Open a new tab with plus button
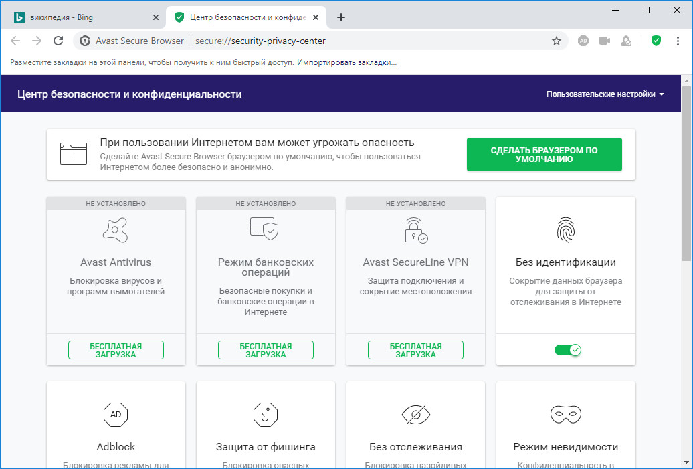This screenshot has width=693, height=469. click(x=340, y=17)
